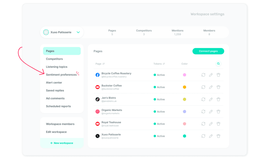Click the salmon color dot for Royal Teahouse
Screen dimensions: 269x159
tap(184, 124)
